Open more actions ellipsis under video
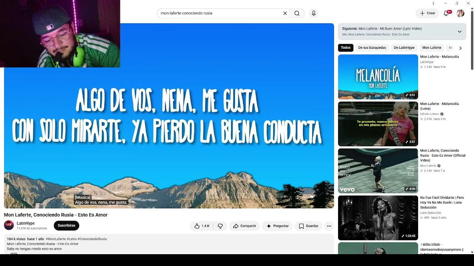The image size is (474, 266). 329,226
